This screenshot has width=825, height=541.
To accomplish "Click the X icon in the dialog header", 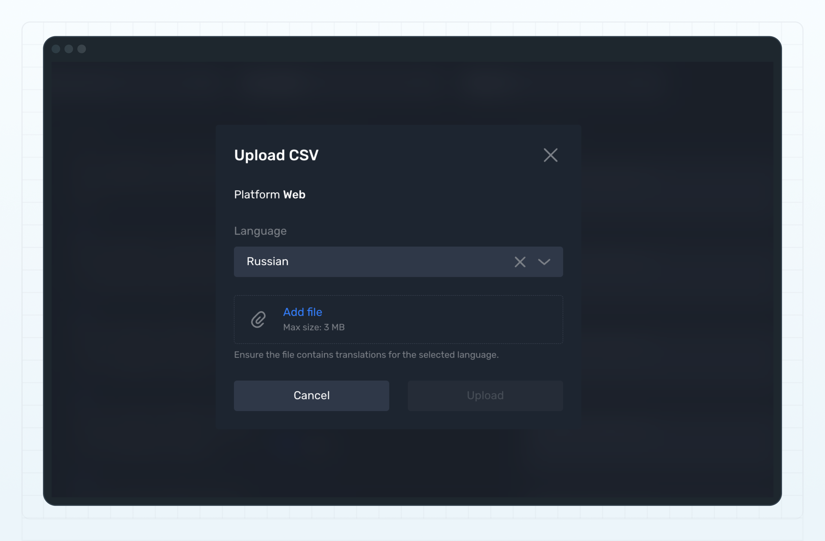I will (550, 155).
